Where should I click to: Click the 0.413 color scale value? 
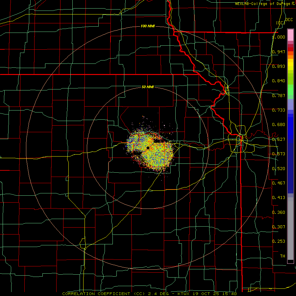pos(279,198)
